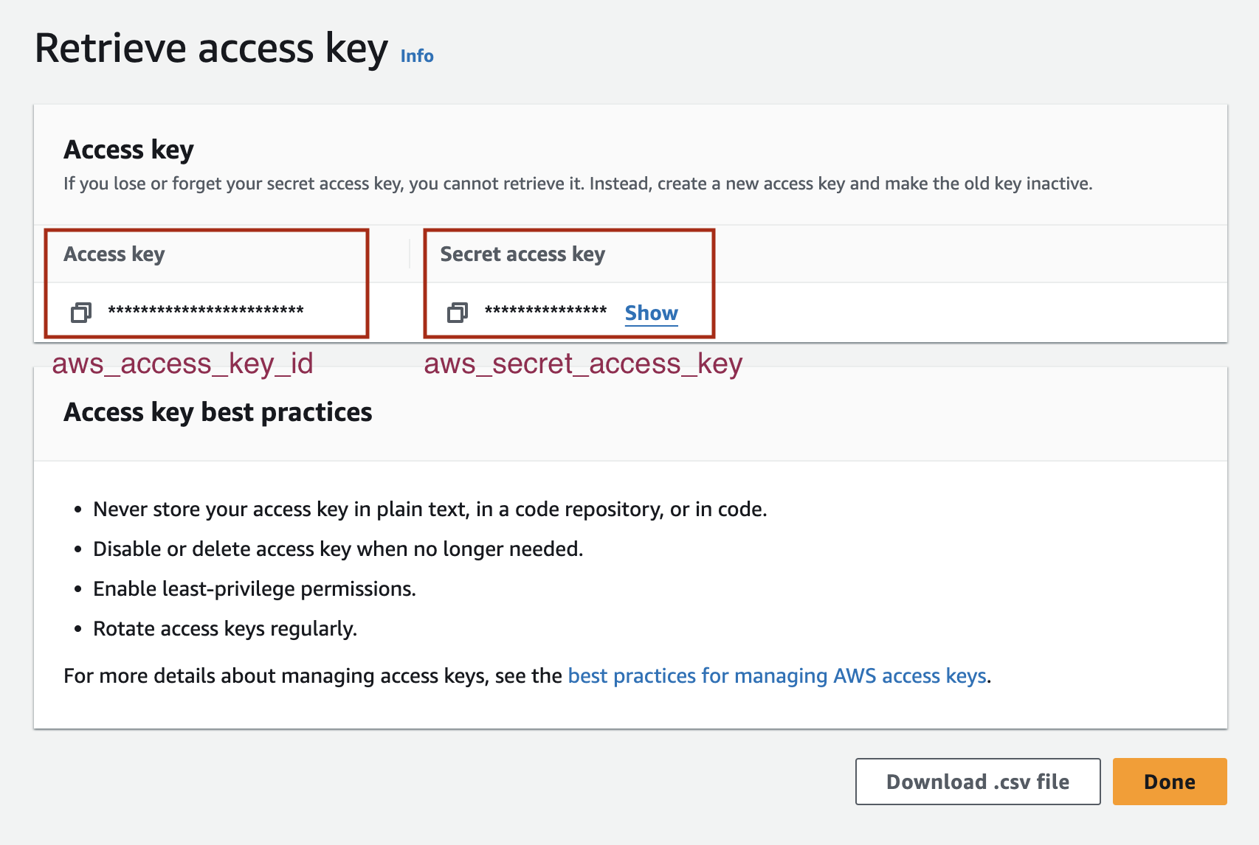This screenshot has height=845, width=1259.
Task: Click the Download .csv file button
Action: click(x=977, y=782)
